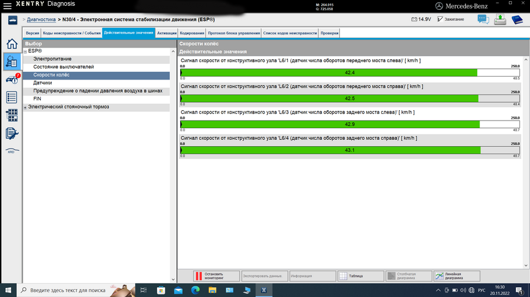This screenshot has height=297, width=530.
Task: Click the L6/4 rear right speed bar
Action: [350, 150]
